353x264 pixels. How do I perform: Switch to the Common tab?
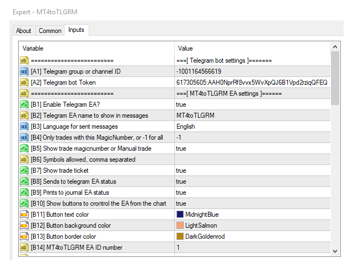(50, 31)
